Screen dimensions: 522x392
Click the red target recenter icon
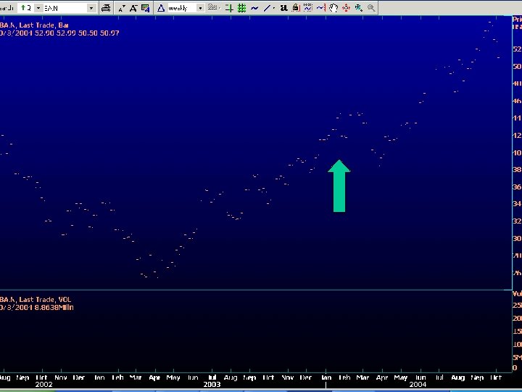[x=347, y=8]
